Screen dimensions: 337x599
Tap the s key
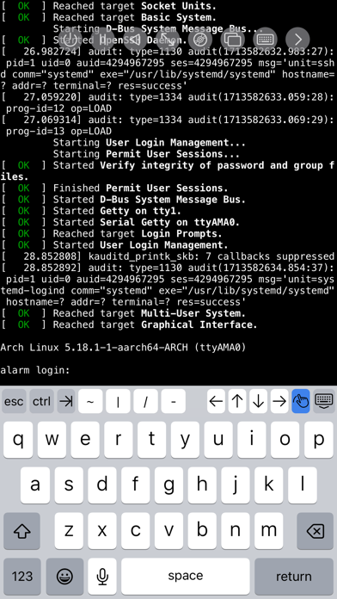click(x=68, y=485)
